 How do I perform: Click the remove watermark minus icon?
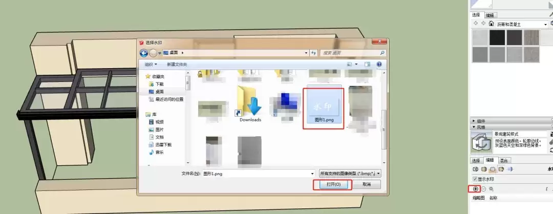[x=483, y=189]
